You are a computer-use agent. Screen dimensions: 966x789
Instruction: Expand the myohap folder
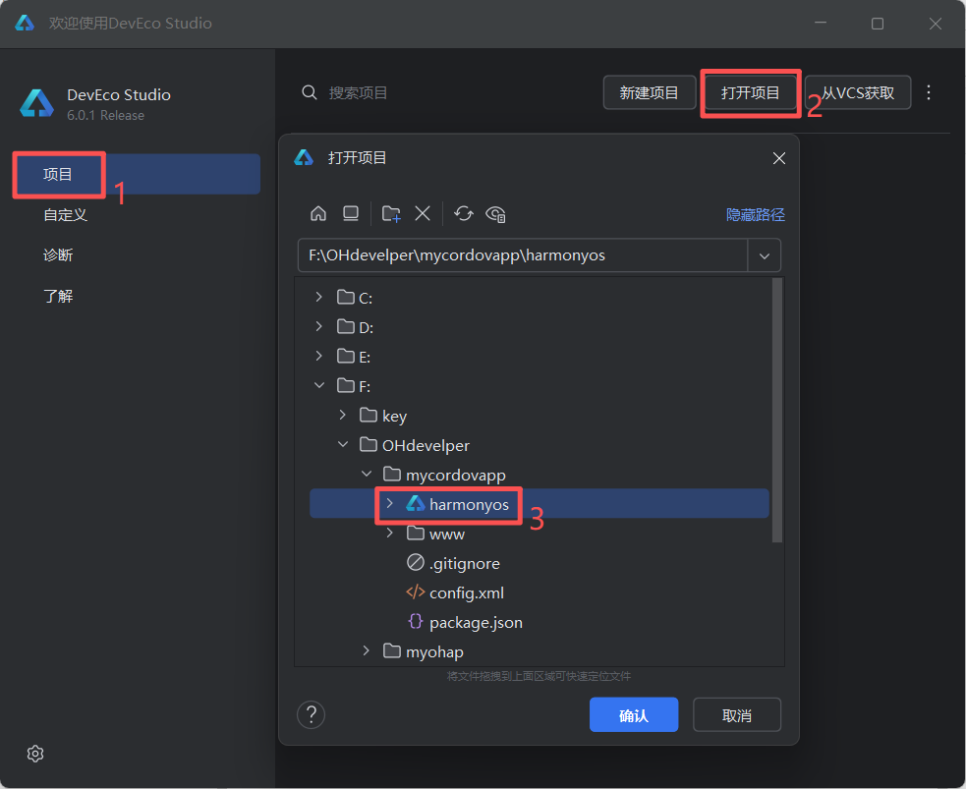[366, 650]
